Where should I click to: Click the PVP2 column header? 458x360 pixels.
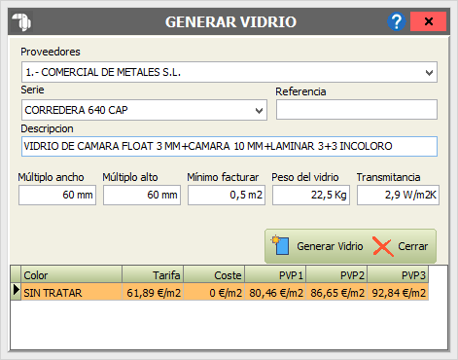tap(336, 275)
